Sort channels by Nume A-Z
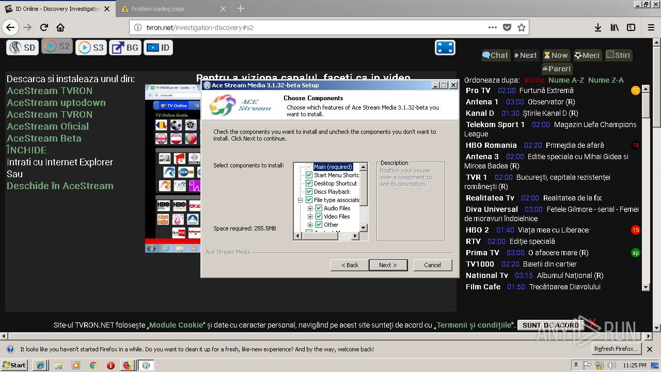Viewport: 661px width, 372px height. pos(566,80)
